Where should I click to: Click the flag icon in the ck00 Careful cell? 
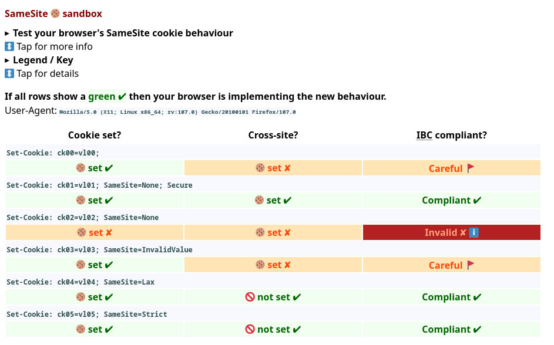(x=470, y=168)
